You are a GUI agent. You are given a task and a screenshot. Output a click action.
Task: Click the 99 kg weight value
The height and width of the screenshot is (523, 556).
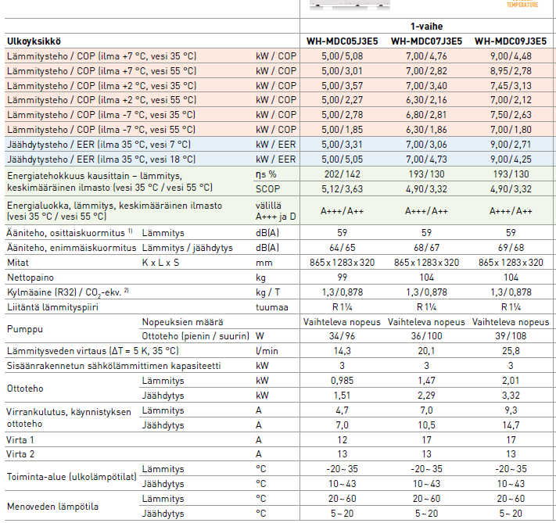click(x=342, y=278)
